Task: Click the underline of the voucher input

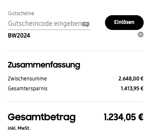Action: [x=49, y=30]
